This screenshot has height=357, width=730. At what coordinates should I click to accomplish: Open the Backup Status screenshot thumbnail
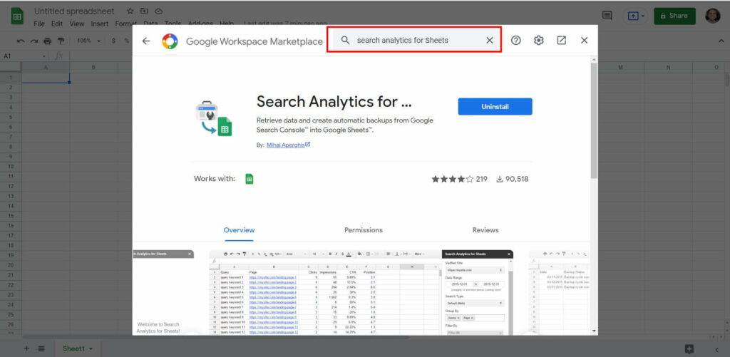(x=559, y=292)
